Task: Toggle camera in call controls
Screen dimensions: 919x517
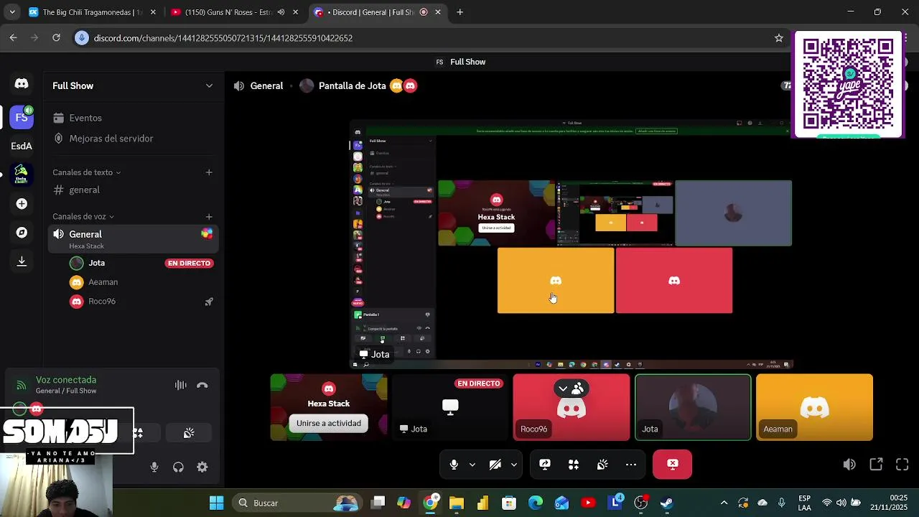Action: [495, 465]
